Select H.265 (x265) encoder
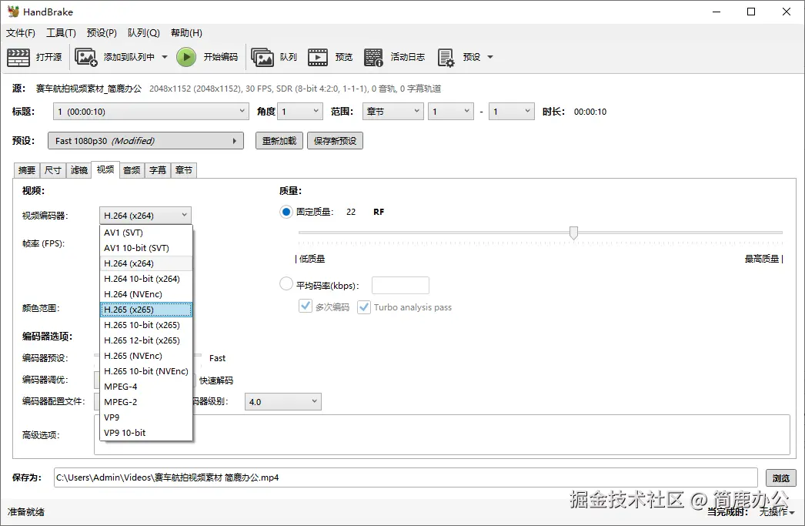Image resolution: width=805 pixels, height=526 pixels. [145, 310]
